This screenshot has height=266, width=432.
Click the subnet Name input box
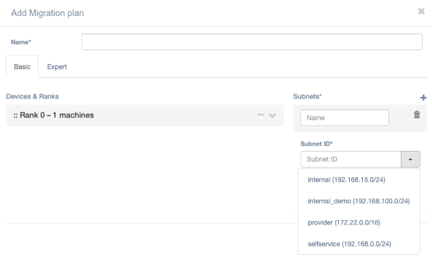(345, 118)
